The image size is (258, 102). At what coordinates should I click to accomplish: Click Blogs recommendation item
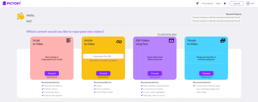point(98,86)
